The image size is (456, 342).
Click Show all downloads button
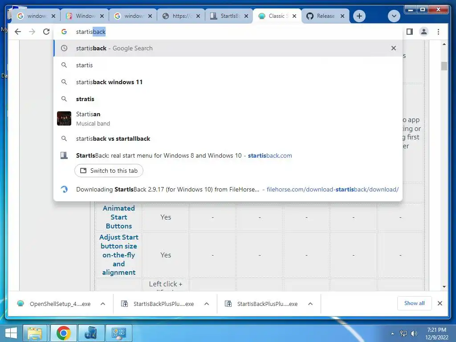click(415, 303)
